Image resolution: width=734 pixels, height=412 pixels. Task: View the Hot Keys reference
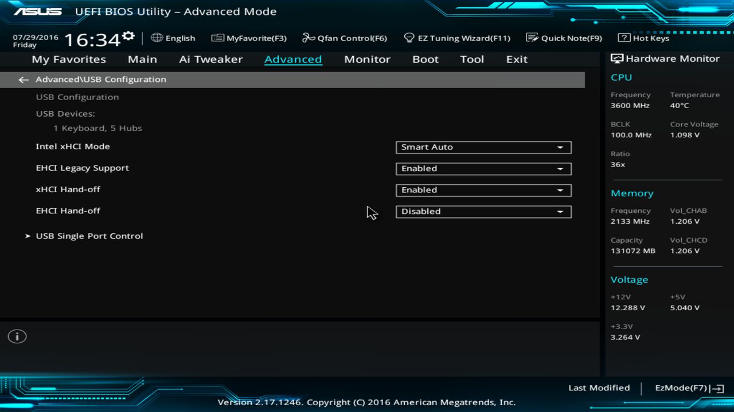click(645, 38)
